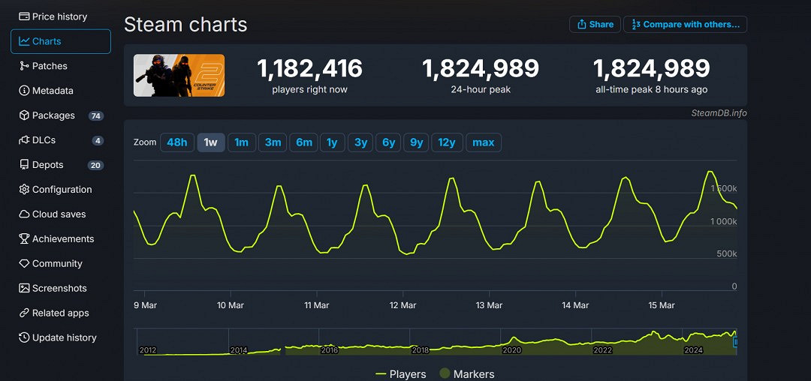Select the 1m zoom range
Image resolution: width=811 pixels, height=381 pixels.
point(242,142)
